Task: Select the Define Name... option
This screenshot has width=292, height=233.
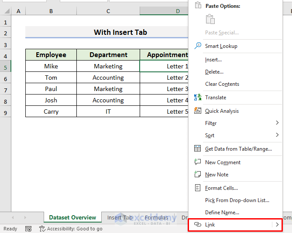Action: (222, 213)
